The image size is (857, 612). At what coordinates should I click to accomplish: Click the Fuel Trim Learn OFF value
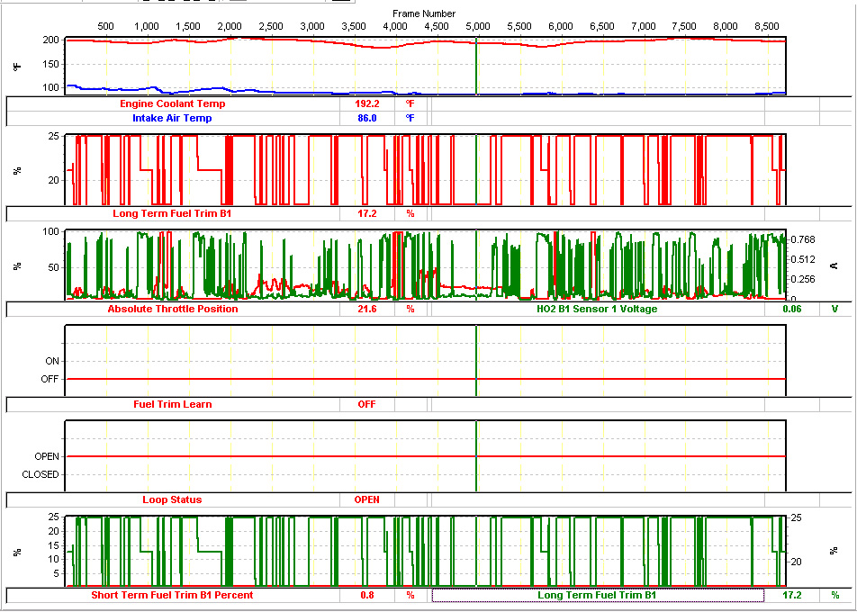coord(366,405)
